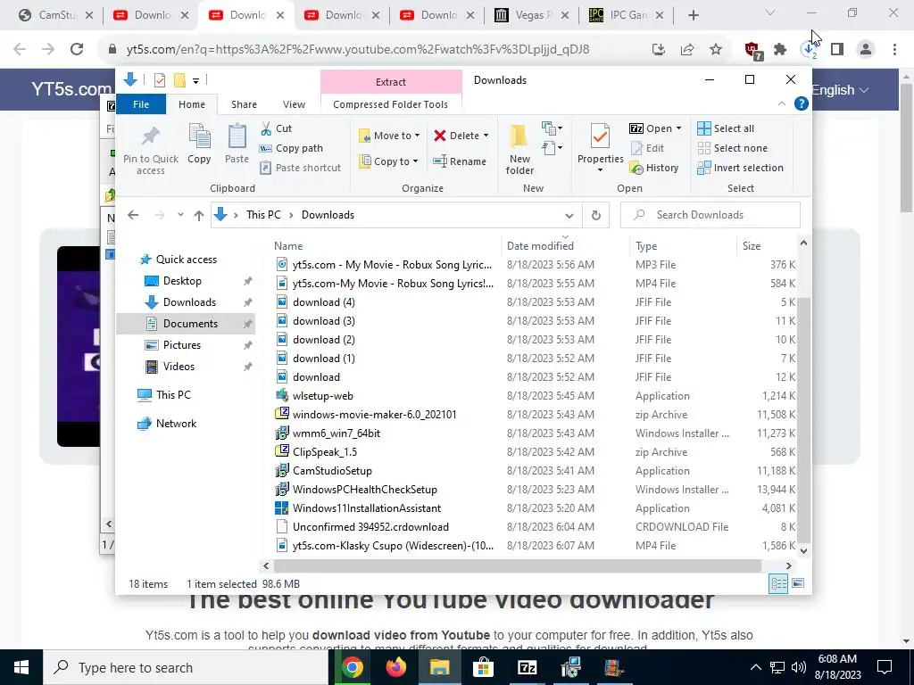
Task: Select Documents in Quick access
Action: pyautogui.click(x=186, y=324)
